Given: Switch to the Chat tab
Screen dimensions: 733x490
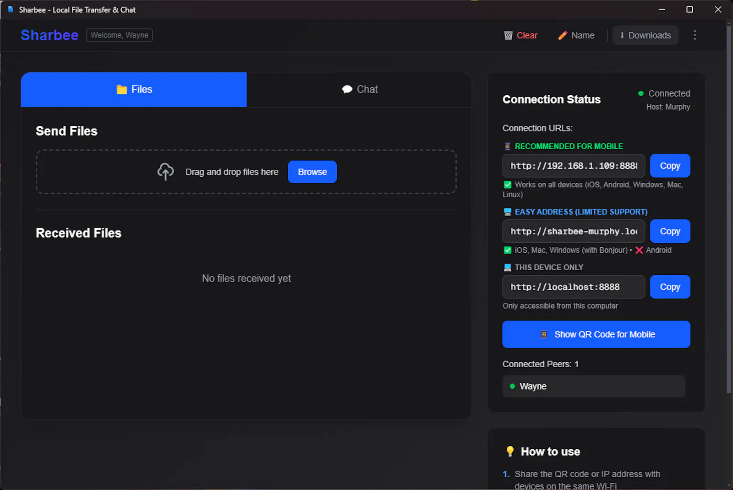Looking at the screenshot, I should point(359,89).
